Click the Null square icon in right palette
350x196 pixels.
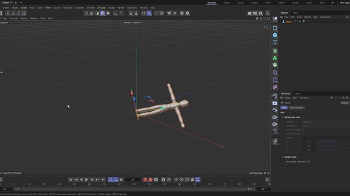coord(275,28)
